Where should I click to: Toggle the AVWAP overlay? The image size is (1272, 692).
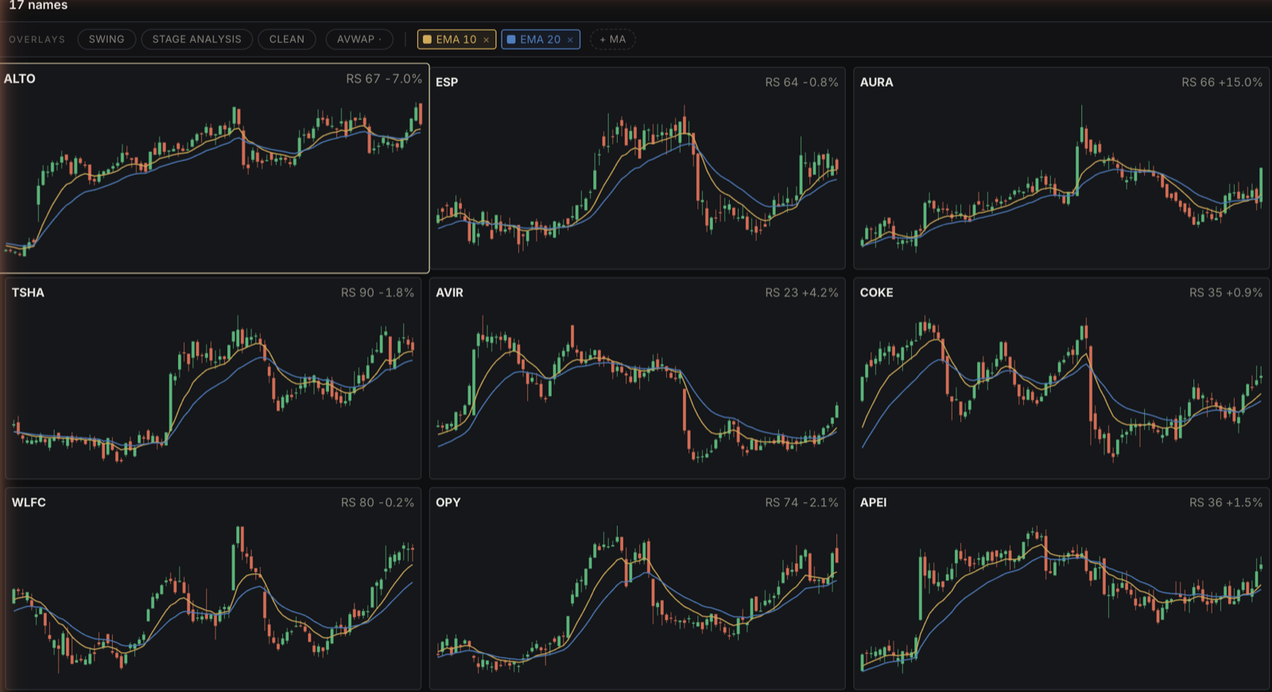pyautogui.click(x=359, y=39)
